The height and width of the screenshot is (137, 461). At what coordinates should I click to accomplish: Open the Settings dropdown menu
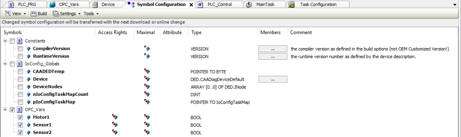point(66,14)
